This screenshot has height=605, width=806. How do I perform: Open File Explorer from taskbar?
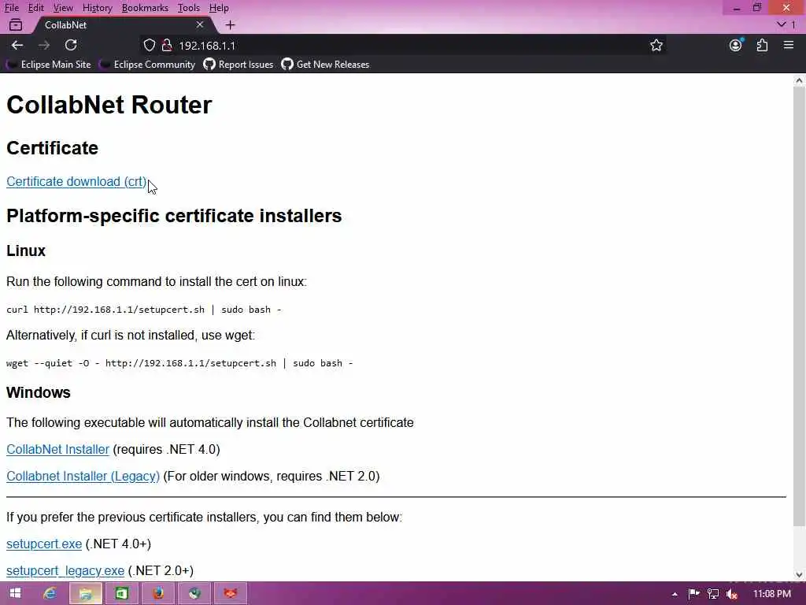pyautogui.click(x=86, y=593)
